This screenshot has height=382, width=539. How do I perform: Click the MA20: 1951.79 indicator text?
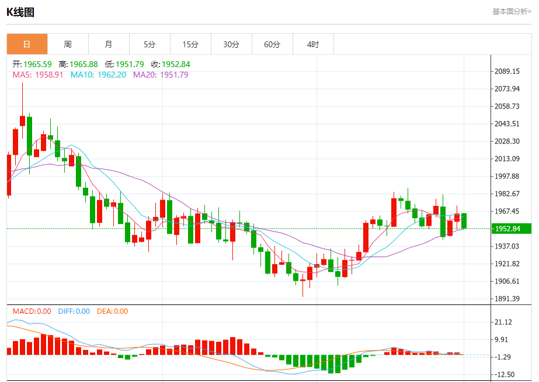coord(161,75)
